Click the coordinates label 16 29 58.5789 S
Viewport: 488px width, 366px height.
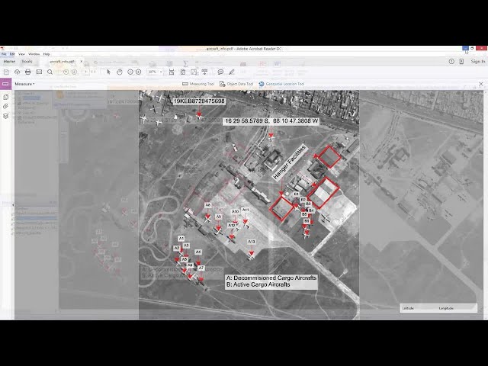271,120
